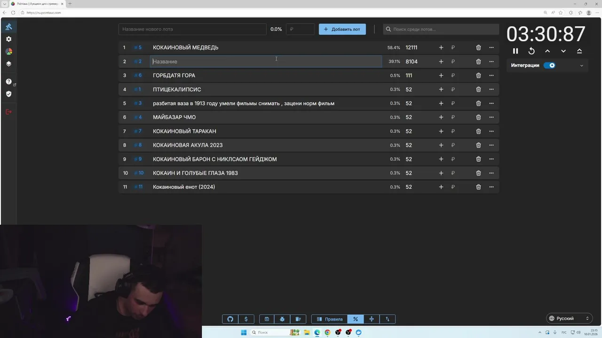Click the разбитая ваза lot name
The width and height of the screenshot is (602, 338).
coord(244,103)
